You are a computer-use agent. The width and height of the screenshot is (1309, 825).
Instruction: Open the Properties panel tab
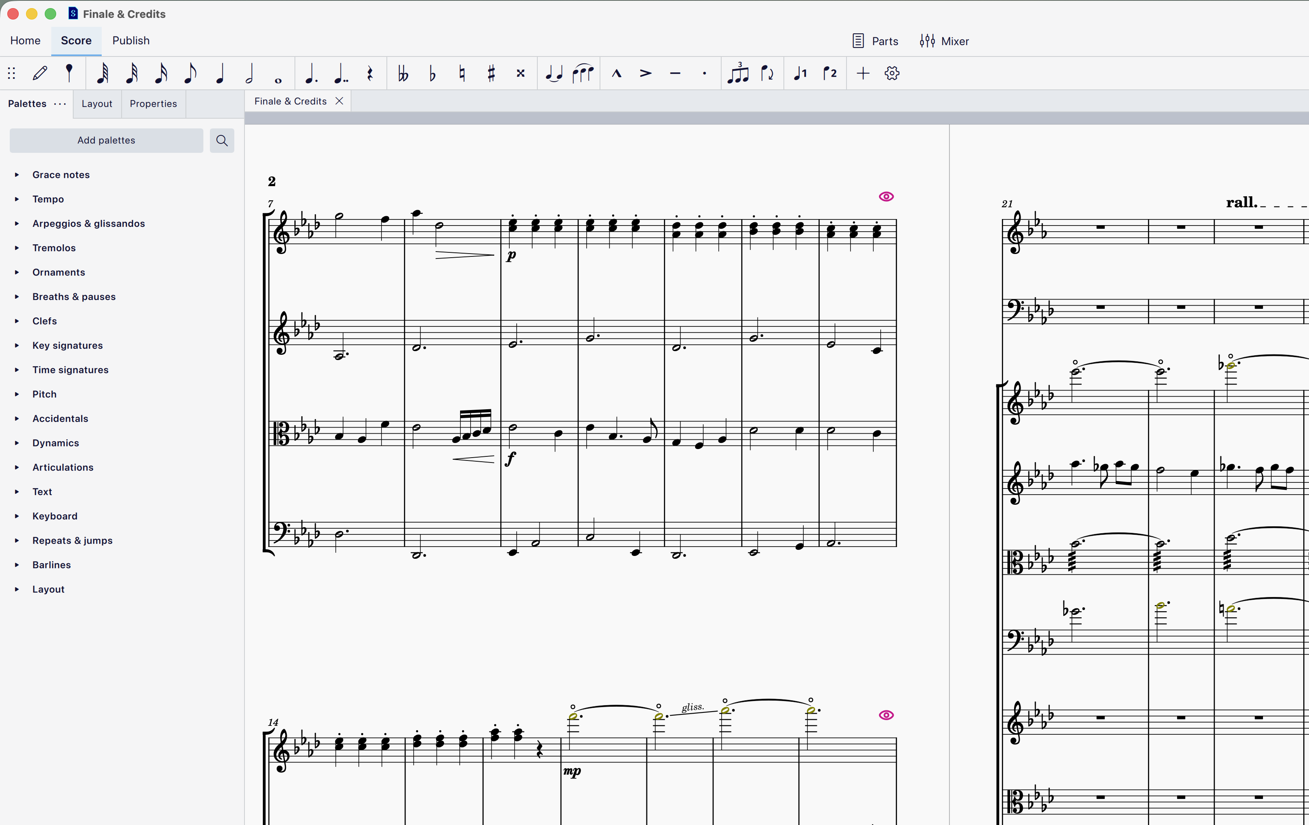click(x=153, y=104)
